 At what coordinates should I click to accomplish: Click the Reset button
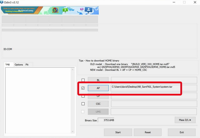(x=148, y=132)
